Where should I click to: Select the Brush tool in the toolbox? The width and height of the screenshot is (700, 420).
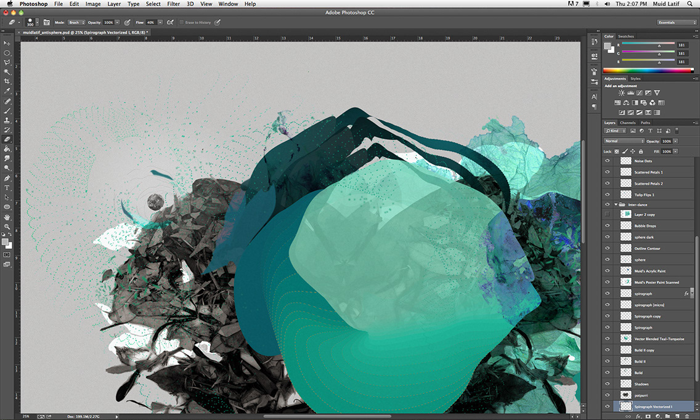[7, 111]
